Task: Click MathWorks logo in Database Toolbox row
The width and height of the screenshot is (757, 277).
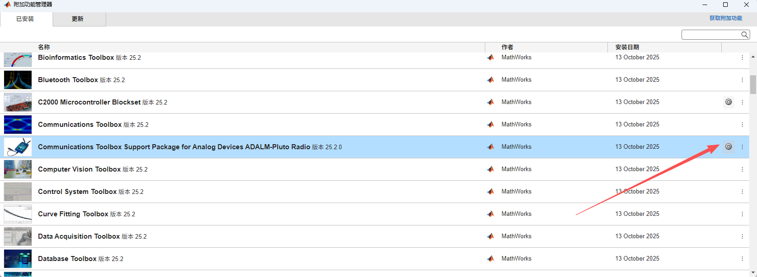Action: (x=491, y=259)
